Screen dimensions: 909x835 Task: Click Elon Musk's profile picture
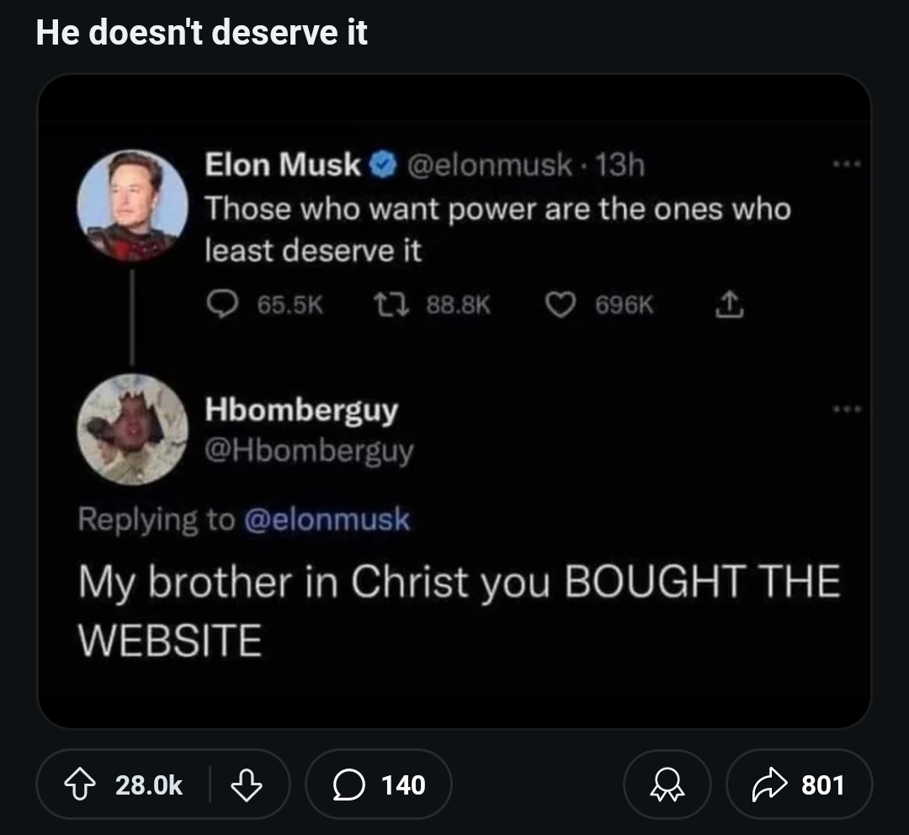point(132,205)
